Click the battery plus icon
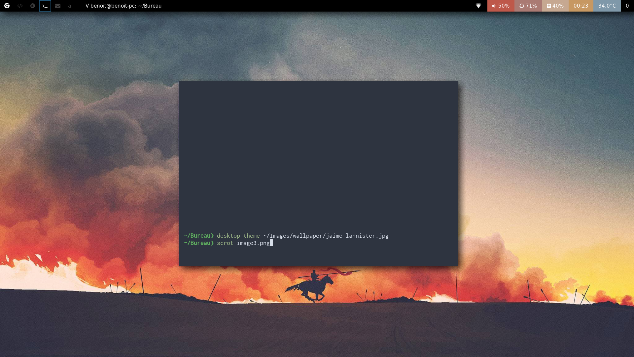 coord(548,6)
